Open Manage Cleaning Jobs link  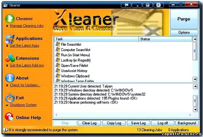27,26
